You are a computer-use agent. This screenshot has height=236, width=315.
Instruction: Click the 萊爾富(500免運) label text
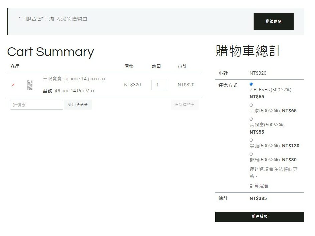click(267, 125)
